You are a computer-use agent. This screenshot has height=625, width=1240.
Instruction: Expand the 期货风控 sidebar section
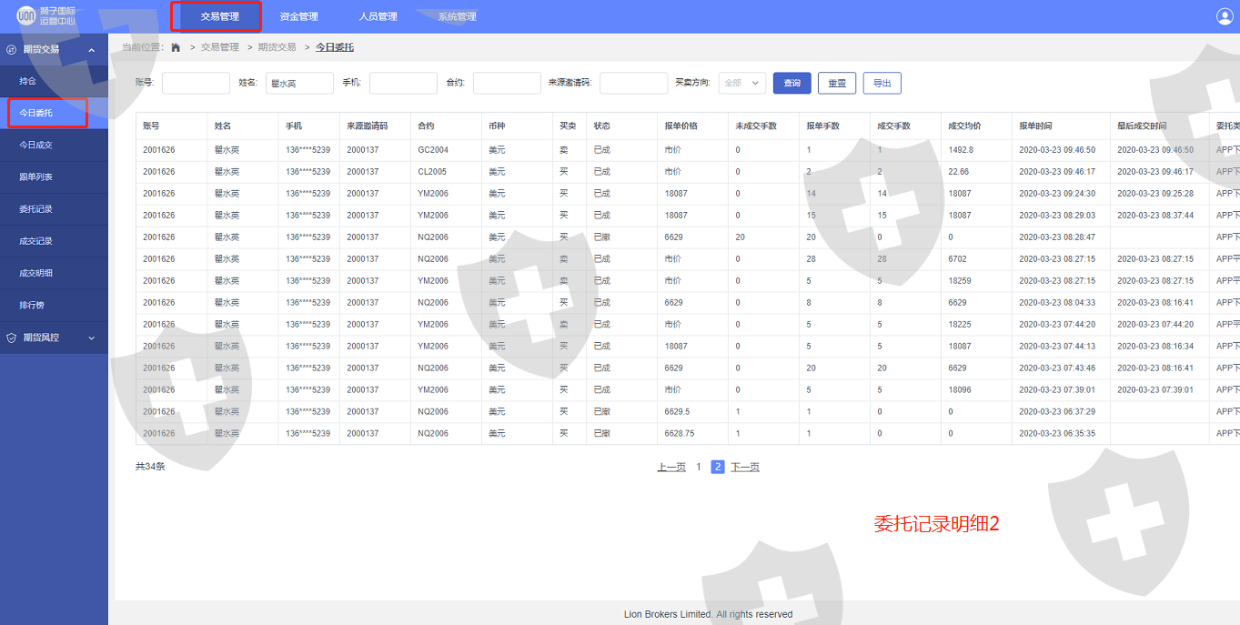click(x=91, y=338)
